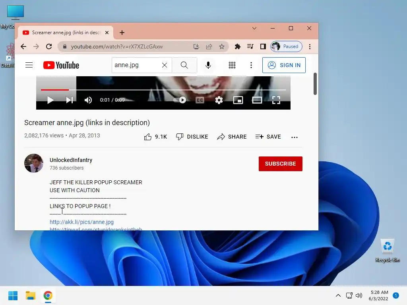Open UnlockedInfantry channel avatar
The height and width of the screenshot is (305, 407).
(x=34, y=163)
